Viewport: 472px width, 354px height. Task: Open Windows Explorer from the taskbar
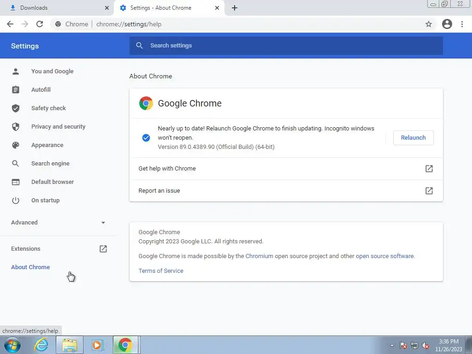tap(70, 345)
